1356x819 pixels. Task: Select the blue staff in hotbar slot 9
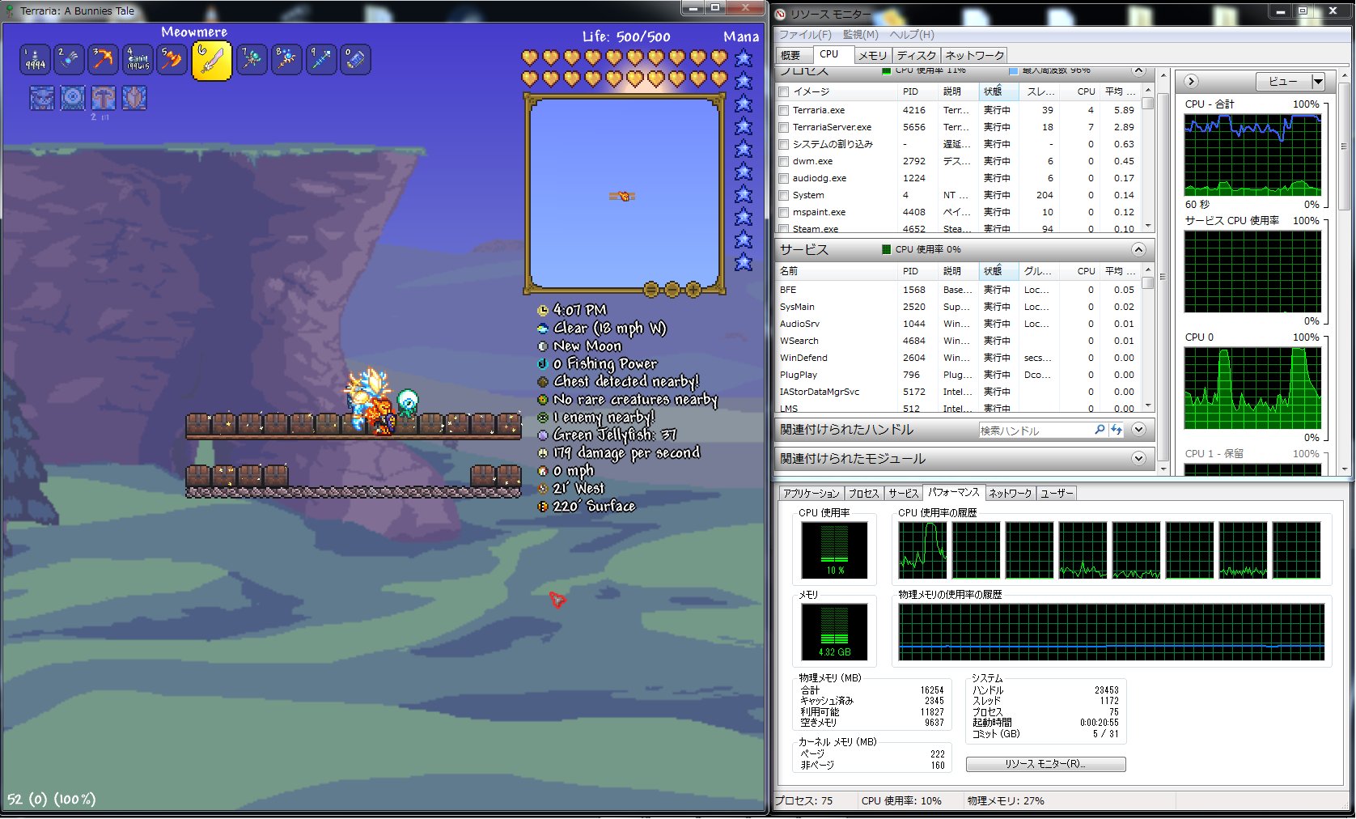coord(321,60)
